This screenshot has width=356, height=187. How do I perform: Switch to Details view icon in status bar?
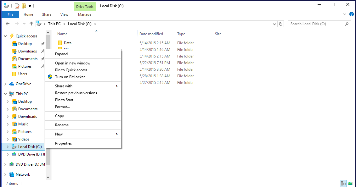coord(343,183)
